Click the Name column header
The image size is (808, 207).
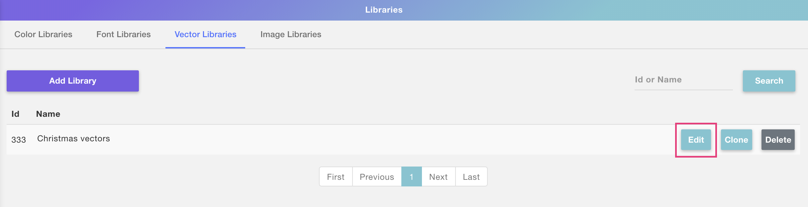(x=48, y=114)
